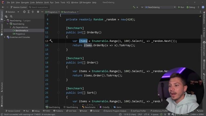Open the Bookmarks side panel
The image size is (206, 116).
pyautogui.click(x=2, y=101)
